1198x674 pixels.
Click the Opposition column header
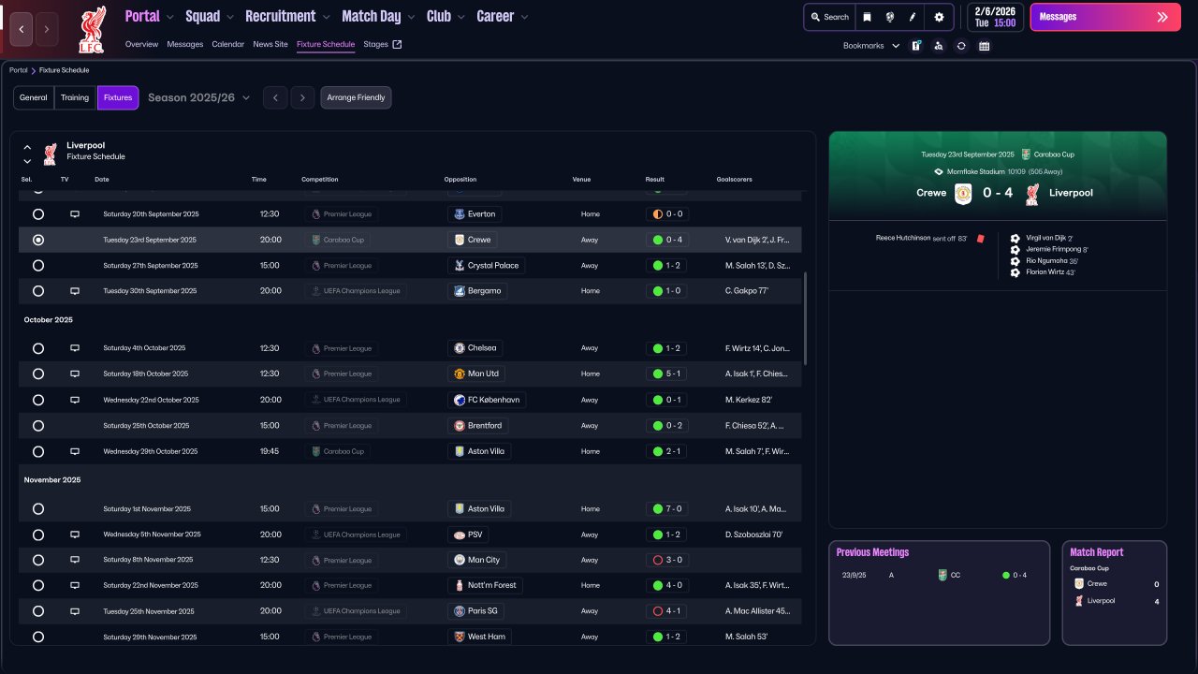tap(460, 180)
